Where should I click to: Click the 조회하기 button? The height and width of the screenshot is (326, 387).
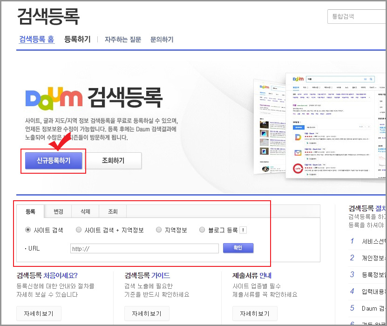coord(113,161)
